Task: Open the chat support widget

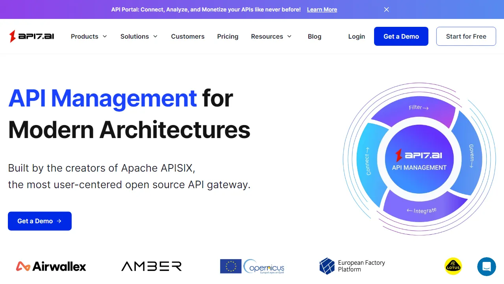Action: click(x=486, y=266)
